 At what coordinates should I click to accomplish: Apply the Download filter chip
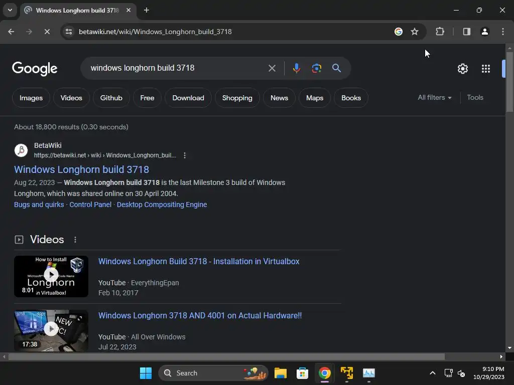[188, 98]
